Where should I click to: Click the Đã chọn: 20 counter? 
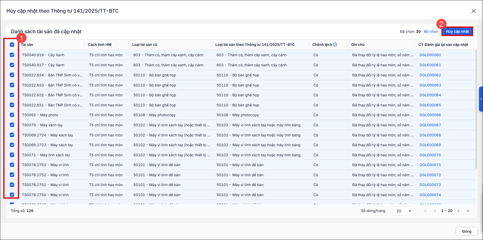coord(410,32)
